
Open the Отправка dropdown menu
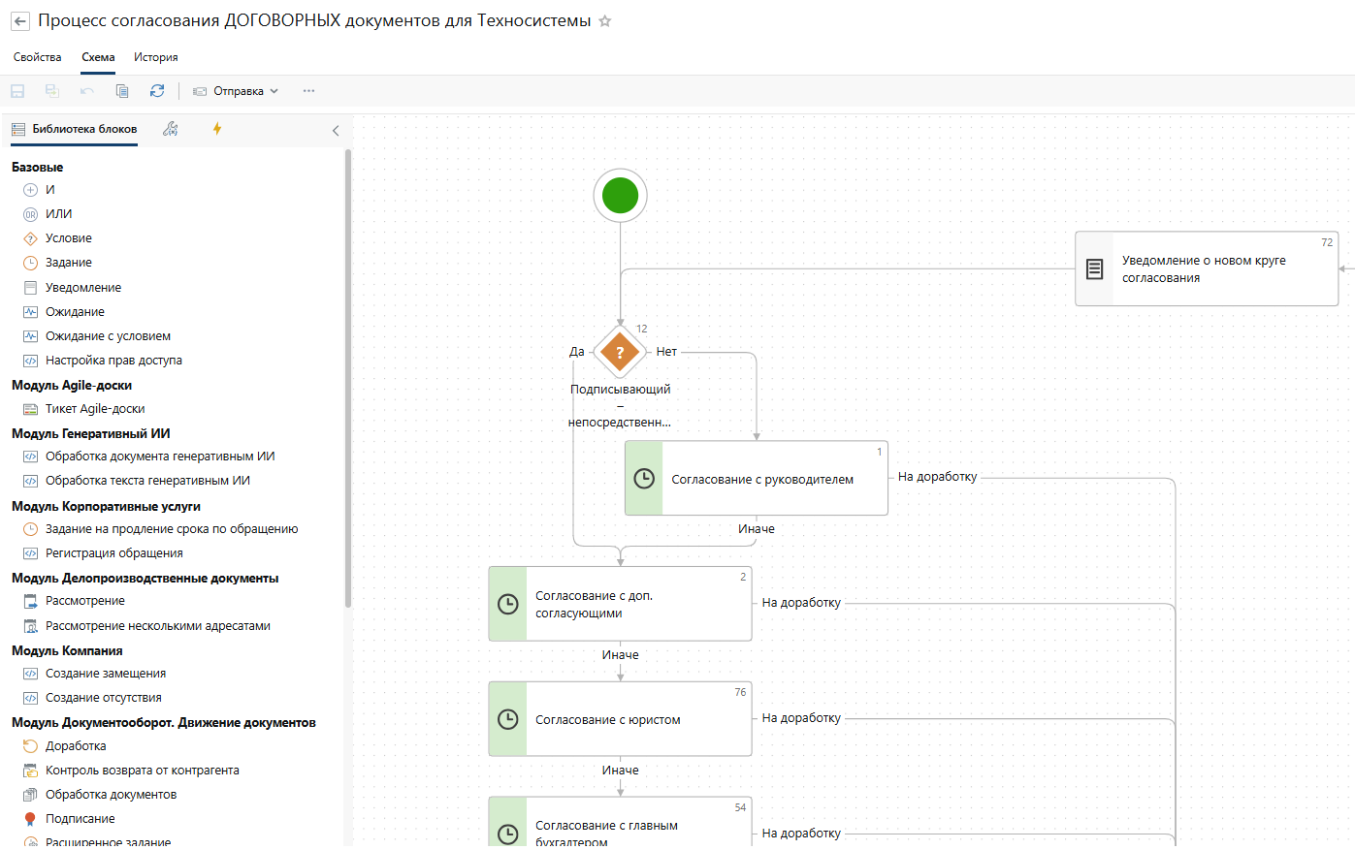click(x=237, y=91)
